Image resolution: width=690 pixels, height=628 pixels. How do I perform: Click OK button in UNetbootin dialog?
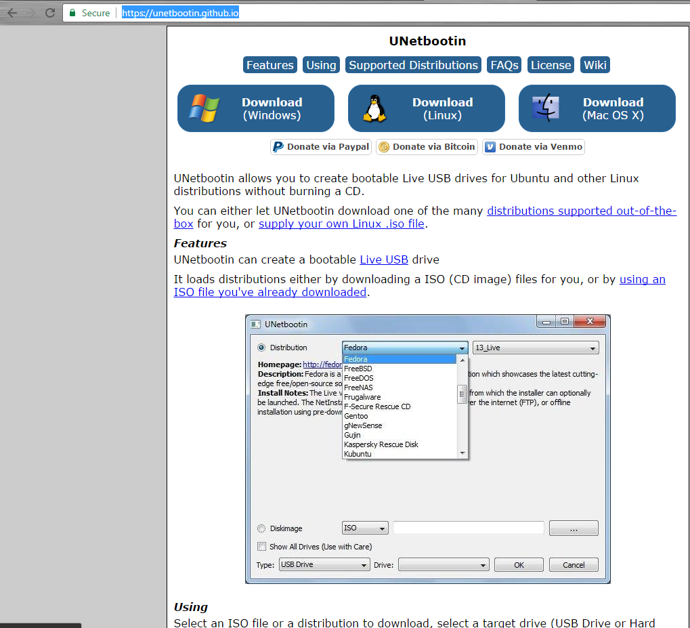tap(519, 564)
